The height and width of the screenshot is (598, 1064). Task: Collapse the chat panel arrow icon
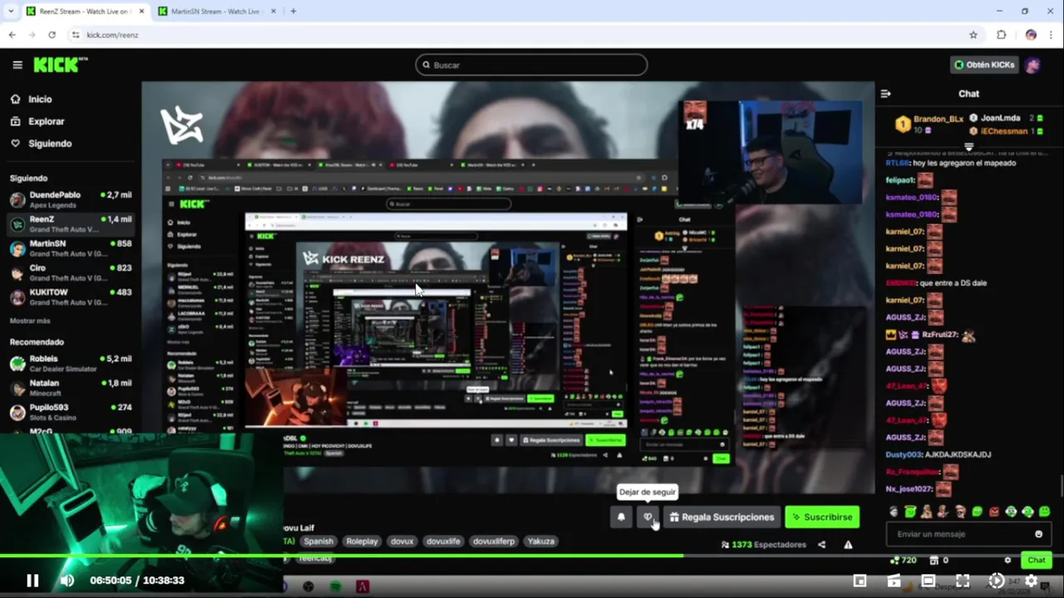[x=885, y=94]
